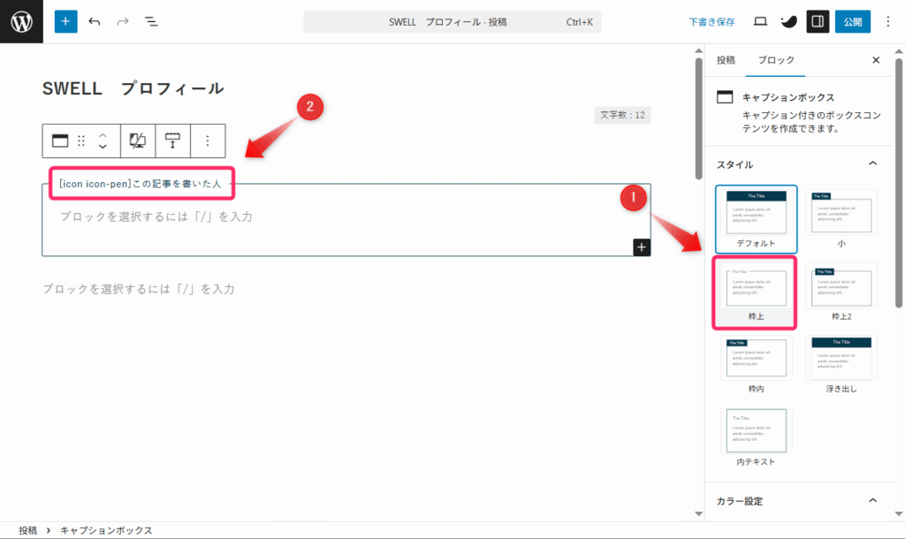Screen dimensions: 905x539
Task: Save draft with 下書き保存
Action: tap(711, 22)
